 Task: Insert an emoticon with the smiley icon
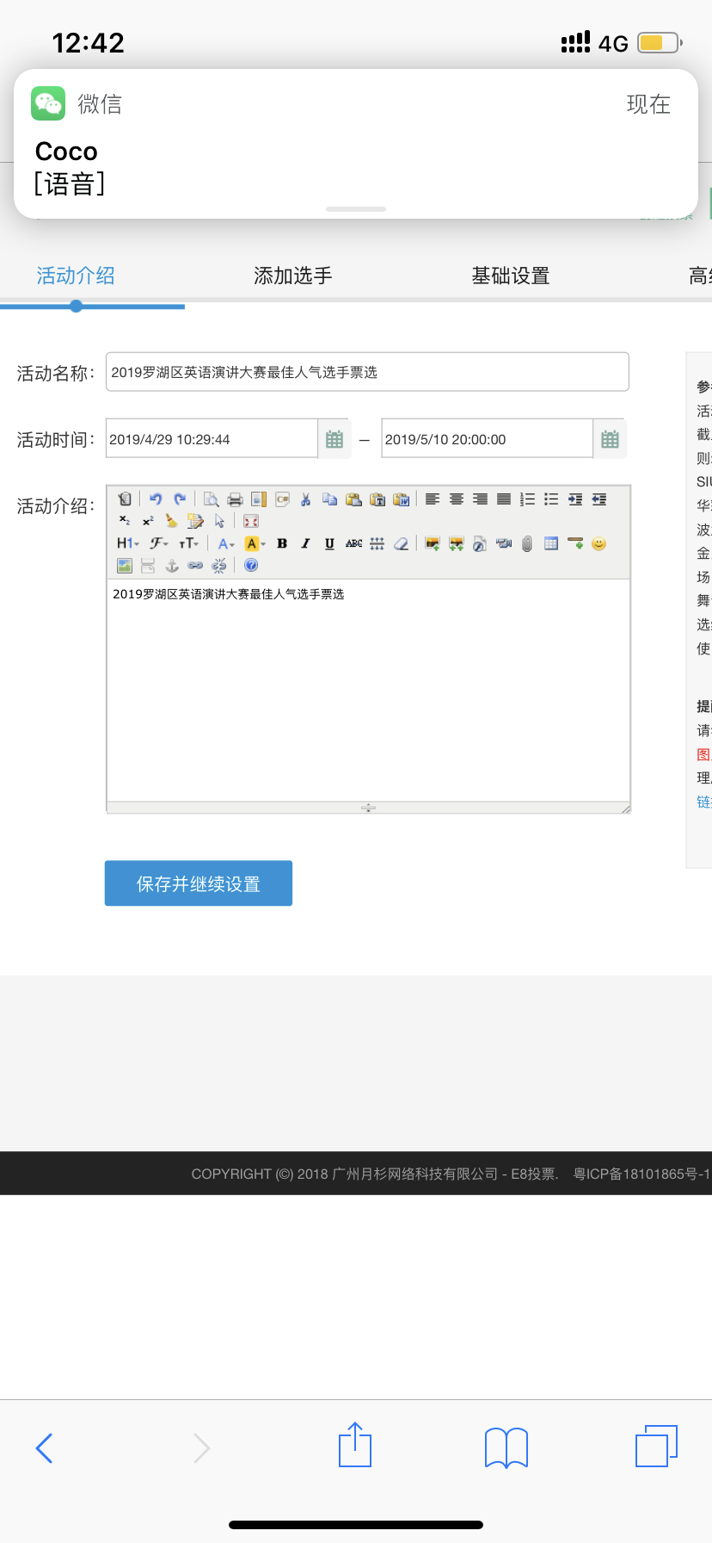[x=599, y=543]
